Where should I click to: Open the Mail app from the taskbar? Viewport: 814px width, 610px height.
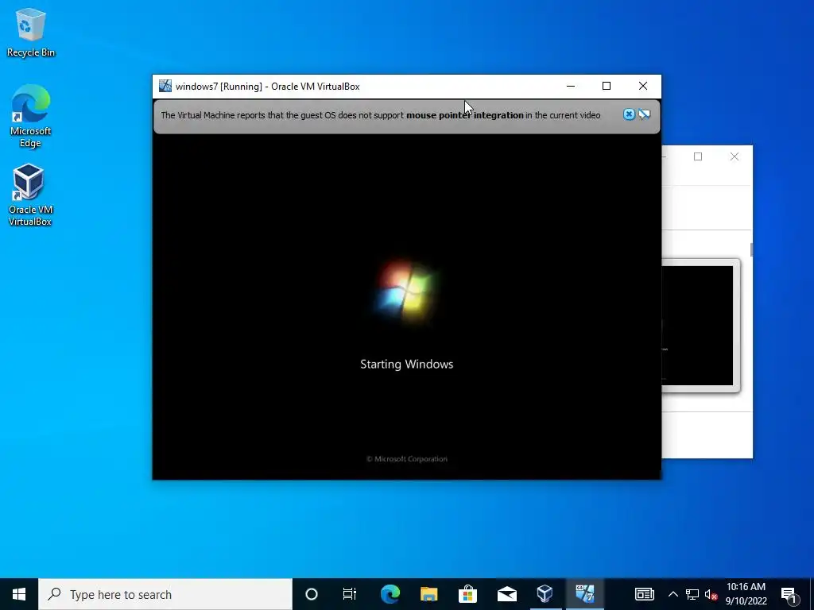[506, 594]
